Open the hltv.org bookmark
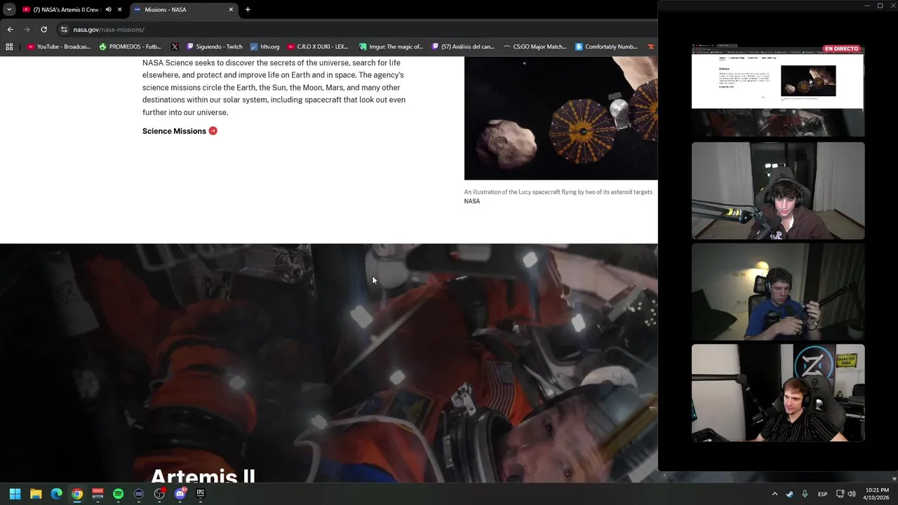The image size is (898, 505). 265,47
